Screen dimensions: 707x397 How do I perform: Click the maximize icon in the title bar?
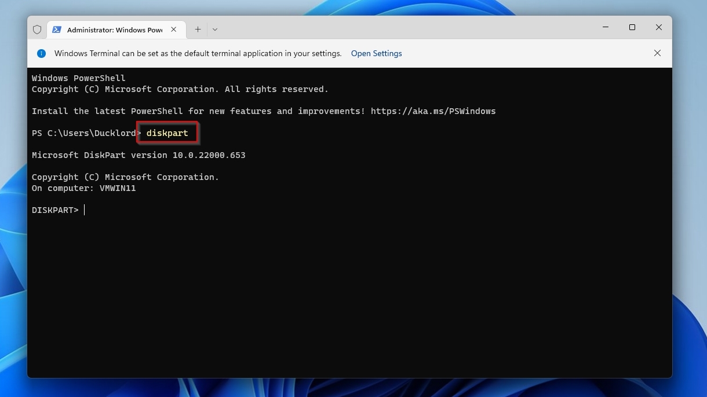coord(632,27)
